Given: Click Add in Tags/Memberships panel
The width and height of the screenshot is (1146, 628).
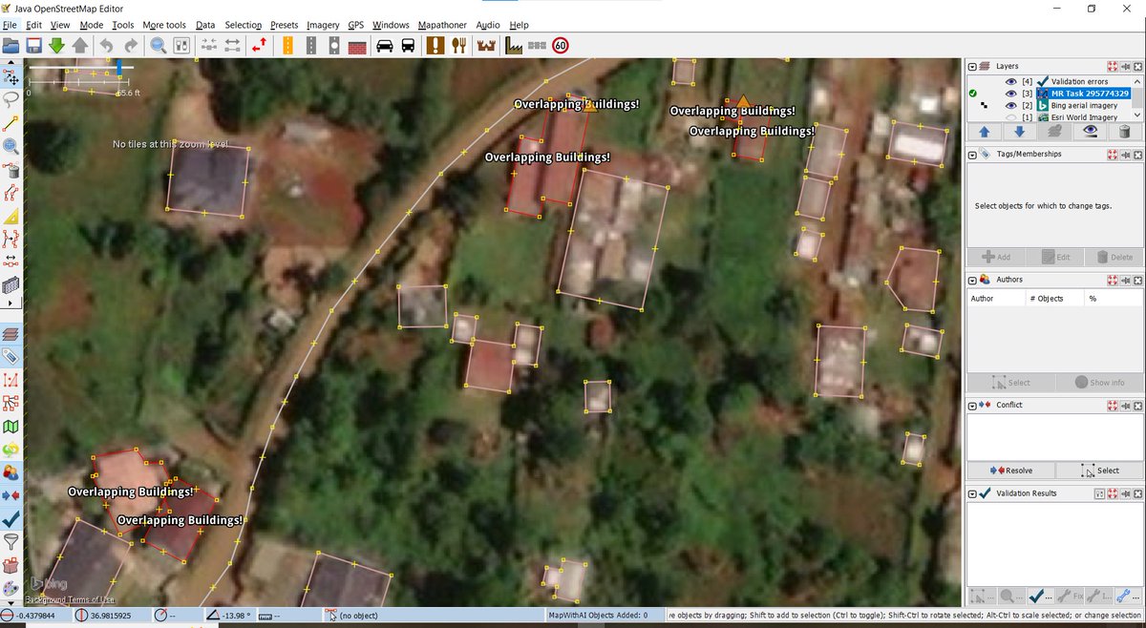Looking at the screenshot, I should tap(996, 257).
